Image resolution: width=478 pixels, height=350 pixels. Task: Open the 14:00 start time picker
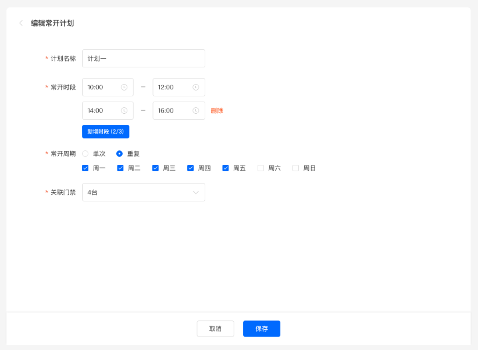tap(108, 110)
